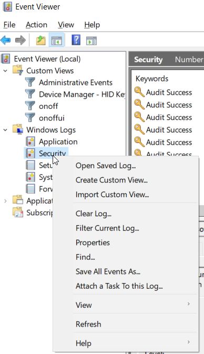Select Refresh in context menu
204x354 pixels.
[88, 324]
